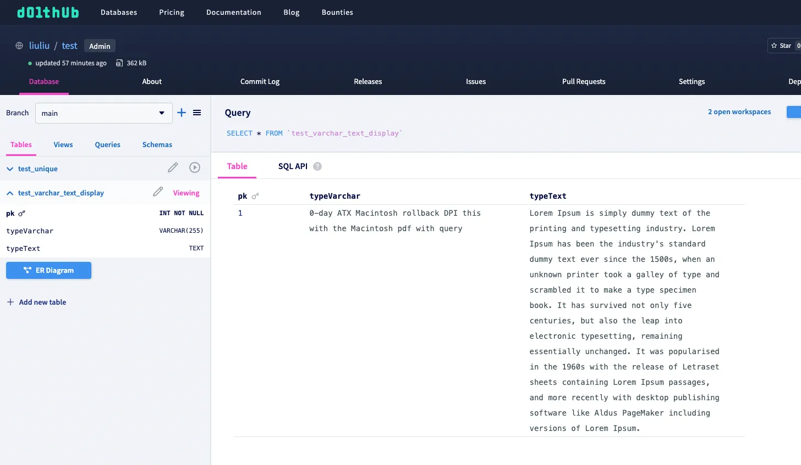Open the Bounties page

(337, 12)
